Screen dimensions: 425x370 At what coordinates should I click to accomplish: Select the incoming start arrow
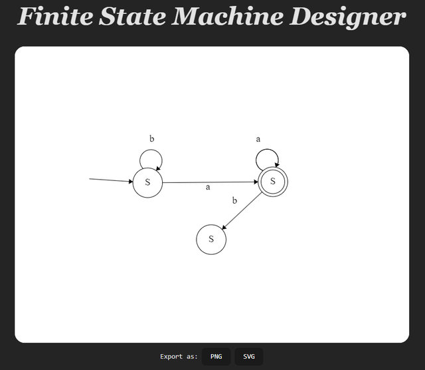[111, 180]
